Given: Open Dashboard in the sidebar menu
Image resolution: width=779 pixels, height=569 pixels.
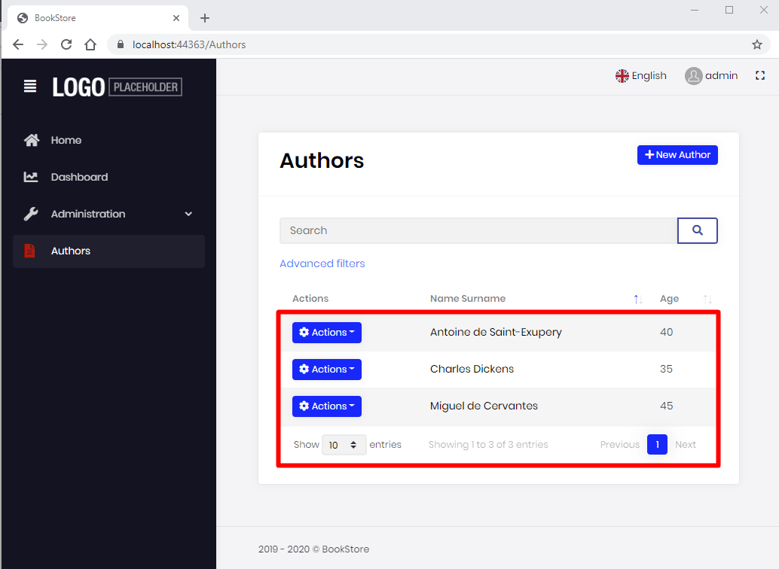Looking at the screenshot, I should pos(108,177).
